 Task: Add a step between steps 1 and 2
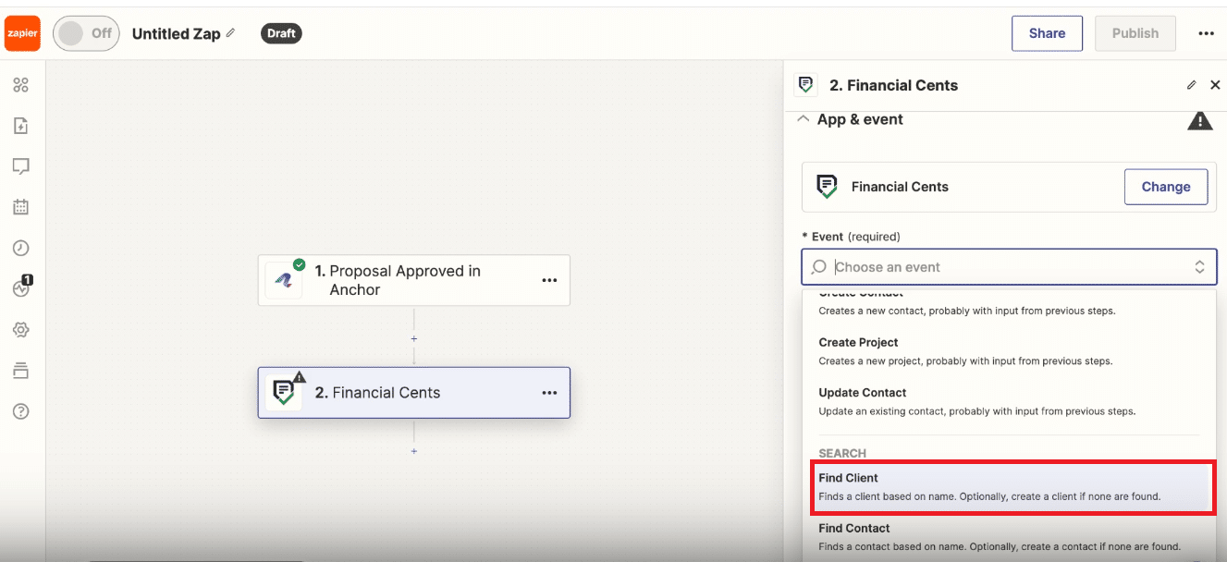[414, 339]
